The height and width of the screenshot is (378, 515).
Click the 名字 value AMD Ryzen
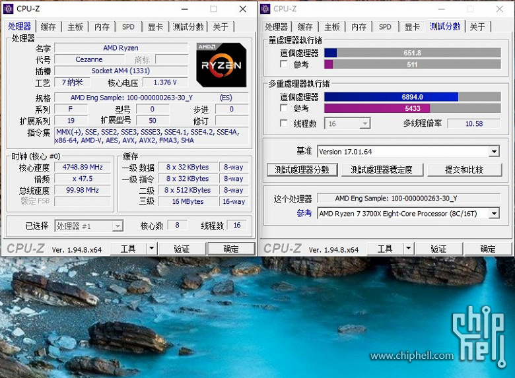(x=121, y=48)
